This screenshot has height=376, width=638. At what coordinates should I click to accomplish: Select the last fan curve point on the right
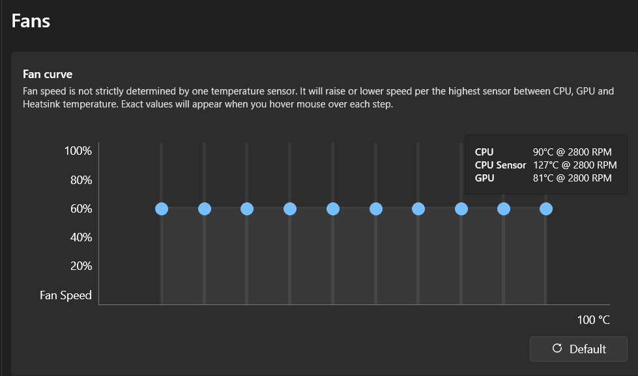pos(546,209)
